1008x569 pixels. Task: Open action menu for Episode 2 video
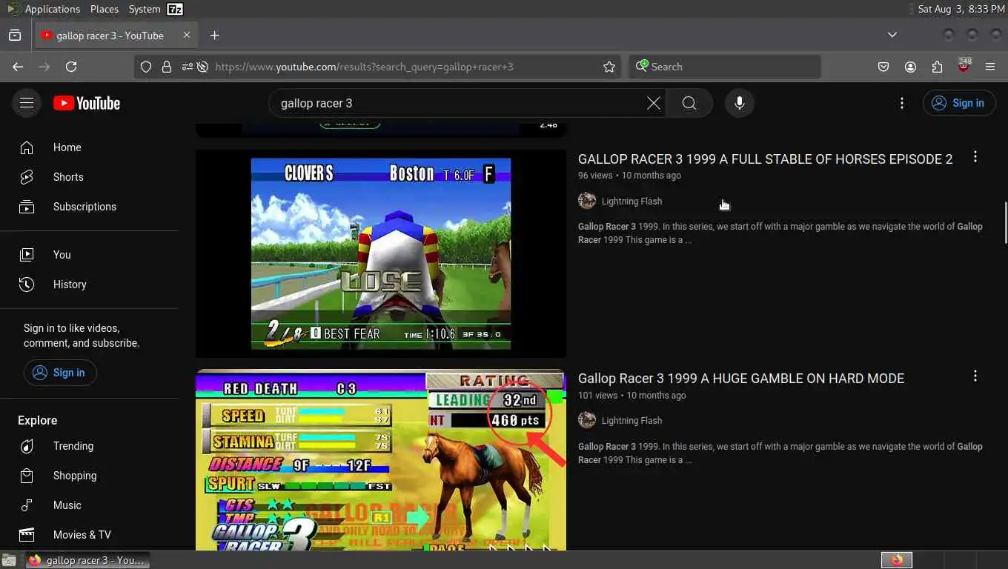(x=975, y=156)
